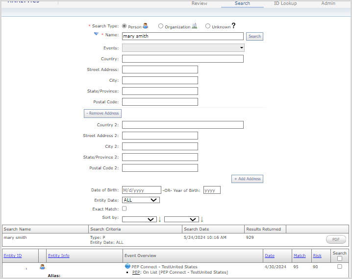Check the checkbox for the 4/30/2024 result
Image resolution: width=352 pixels, height=279 pixels.
(x=340, y=267)
